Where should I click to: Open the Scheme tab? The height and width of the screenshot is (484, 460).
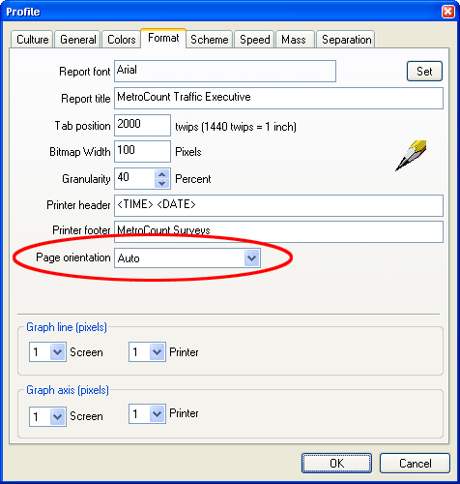pos(209,40)
